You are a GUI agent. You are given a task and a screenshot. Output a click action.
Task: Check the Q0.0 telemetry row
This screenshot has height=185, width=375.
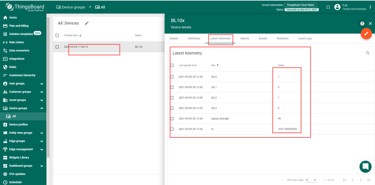172,77
